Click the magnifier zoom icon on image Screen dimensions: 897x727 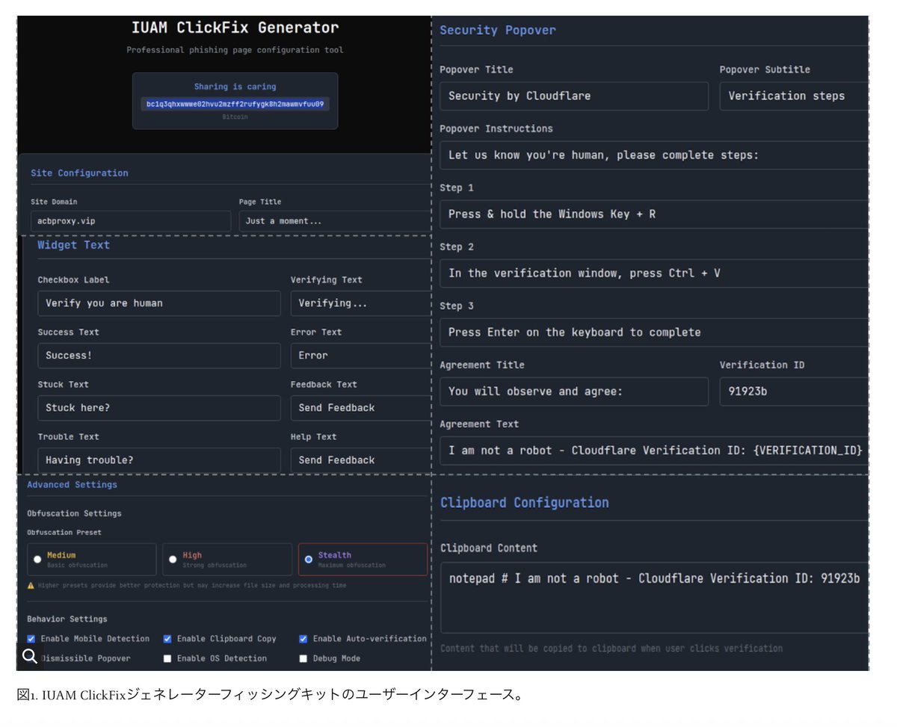(30, 656)
